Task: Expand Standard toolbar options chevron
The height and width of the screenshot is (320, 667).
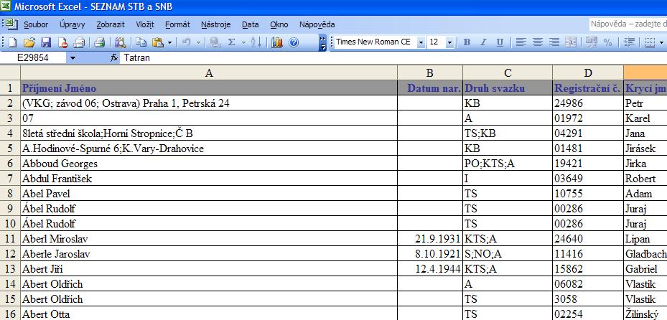Action: point(322,42)
